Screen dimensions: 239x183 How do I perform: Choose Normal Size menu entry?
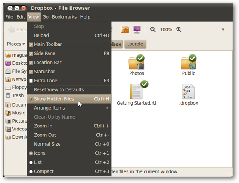(x=69, y=144)
